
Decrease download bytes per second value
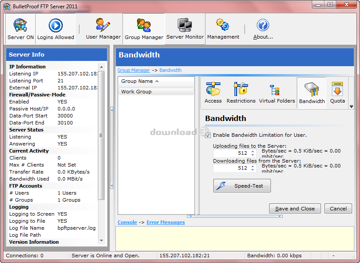(253, 170)
